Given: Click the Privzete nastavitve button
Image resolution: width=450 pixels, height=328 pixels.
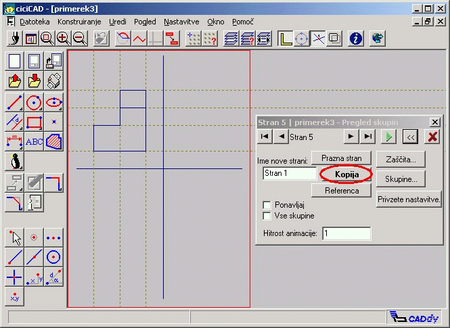Looking at the screenshot, I should click(x=409, y=200).
